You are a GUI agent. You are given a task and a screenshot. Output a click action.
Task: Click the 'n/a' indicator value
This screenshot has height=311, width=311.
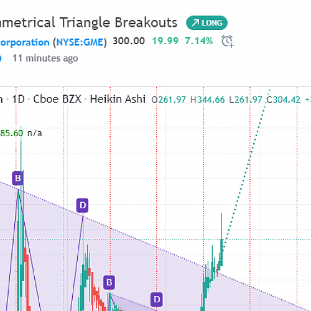(x=35, y=133)
